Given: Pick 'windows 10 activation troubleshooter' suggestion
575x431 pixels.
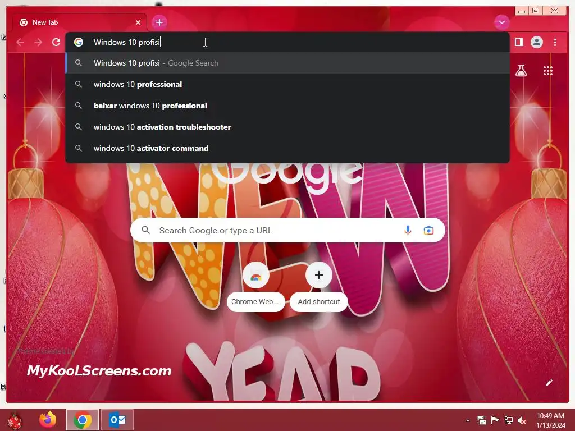Looking at the screenshot, I should pyautogui.click(x=287, y=127).
